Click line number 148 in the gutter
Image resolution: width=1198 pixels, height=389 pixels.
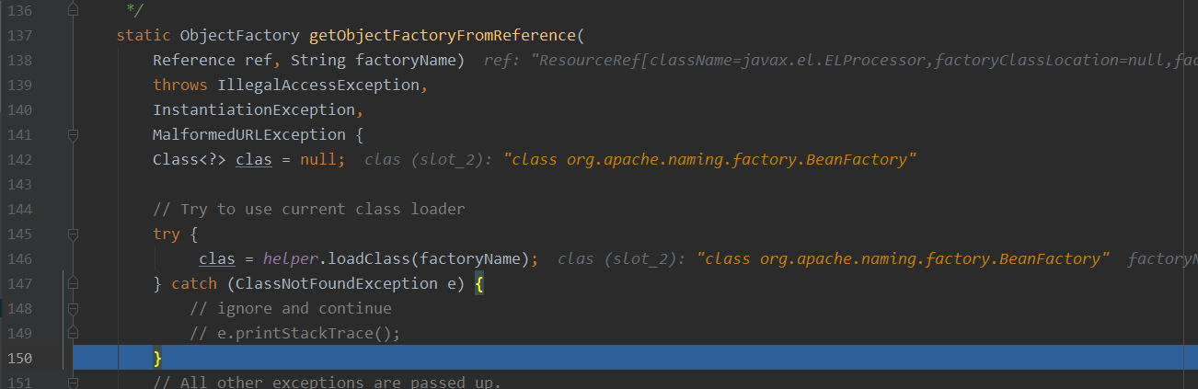(19, 309)
